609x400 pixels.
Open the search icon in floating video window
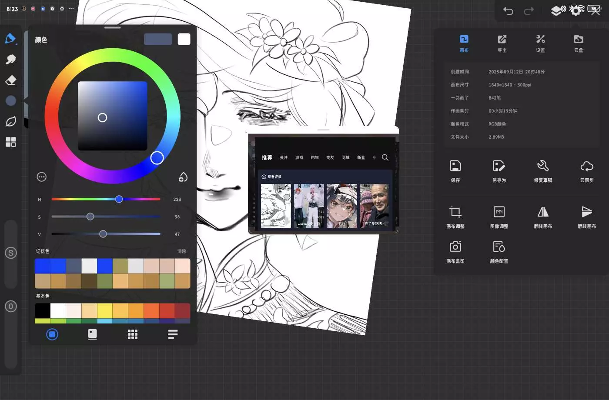(x=385, y=157)
